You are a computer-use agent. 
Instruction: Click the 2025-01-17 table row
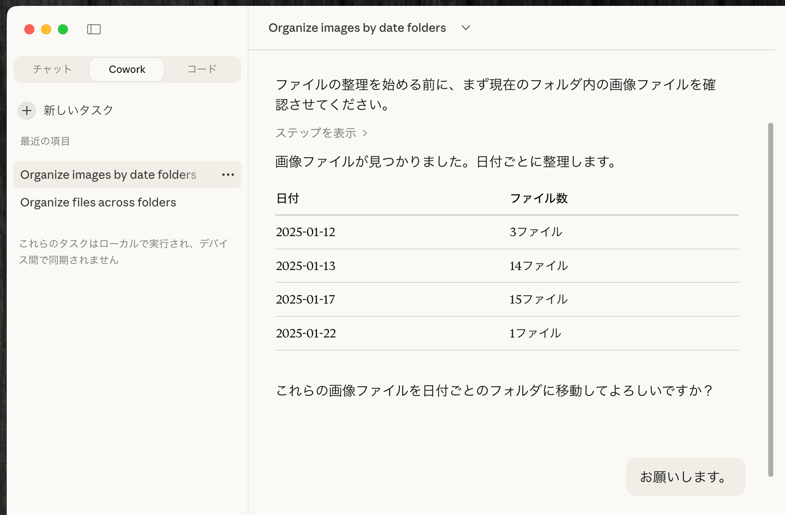(507, 299)
